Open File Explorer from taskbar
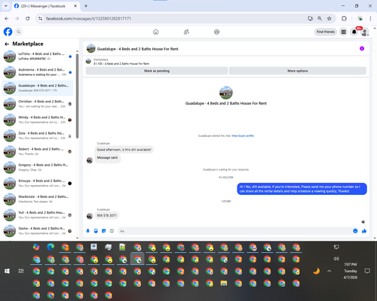Viewport: 377px width, 301px height. (224, 283)
